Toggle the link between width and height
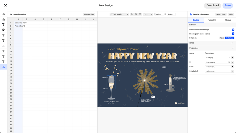The width and height of the screenshot is (236, 133). point(165,14)
